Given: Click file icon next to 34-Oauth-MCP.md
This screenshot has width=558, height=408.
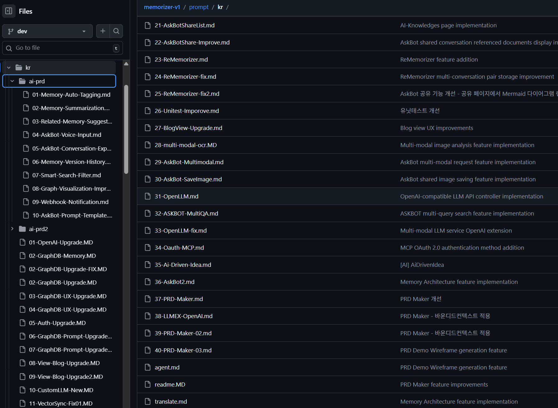Looking at the screenshot, I should (x=148, y=248).
